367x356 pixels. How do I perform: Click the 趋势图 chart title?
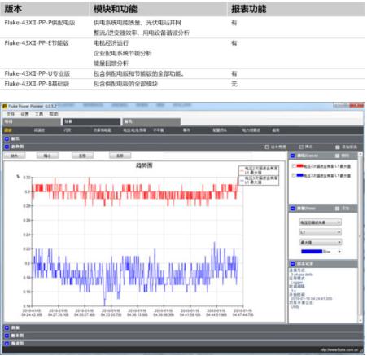click(x=144, y=165)
